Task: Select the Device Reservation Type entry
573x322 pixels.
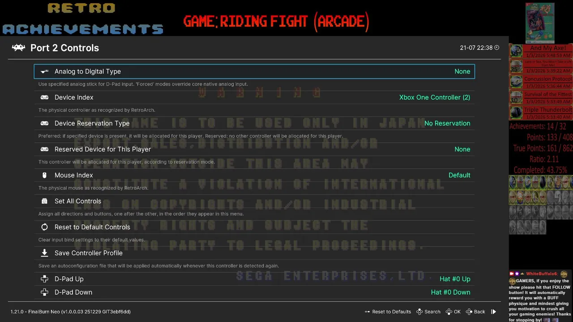Action: pyautogui.click(x=254, y=123)
